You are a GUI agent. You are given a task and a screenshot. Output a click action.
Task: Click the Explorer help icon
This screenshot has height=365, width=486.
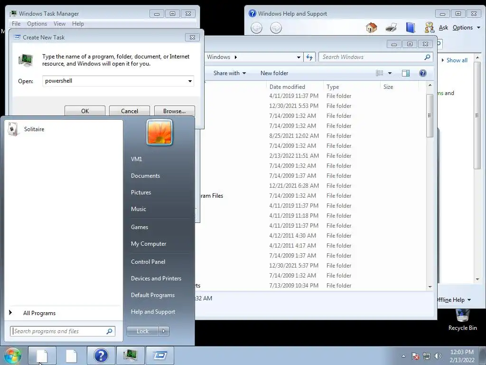pos(422,73)
